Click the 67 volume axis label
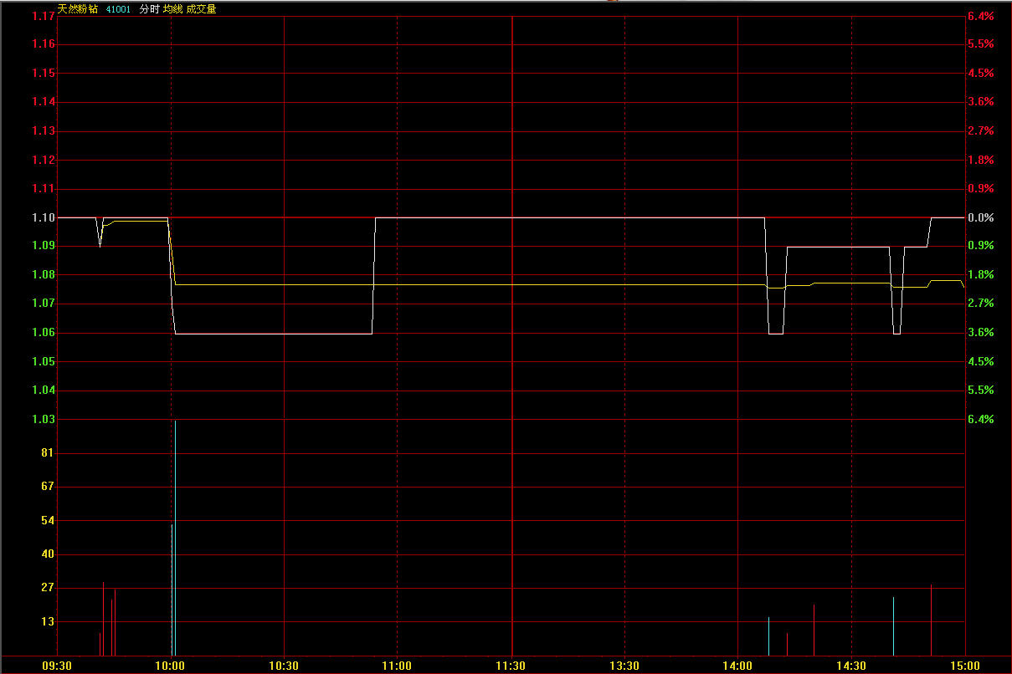1012x674 pixels. pos(47,486)
